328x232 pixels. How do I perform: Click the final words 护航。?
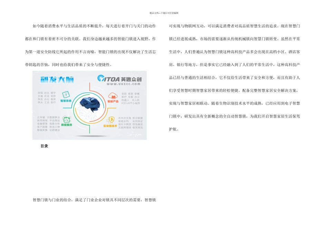[x=174, y=129]
